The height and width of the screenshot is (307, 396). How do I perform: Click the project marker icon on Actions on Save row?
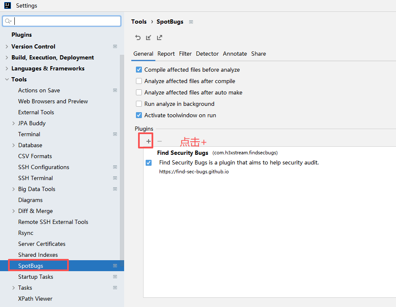(115, 90)
